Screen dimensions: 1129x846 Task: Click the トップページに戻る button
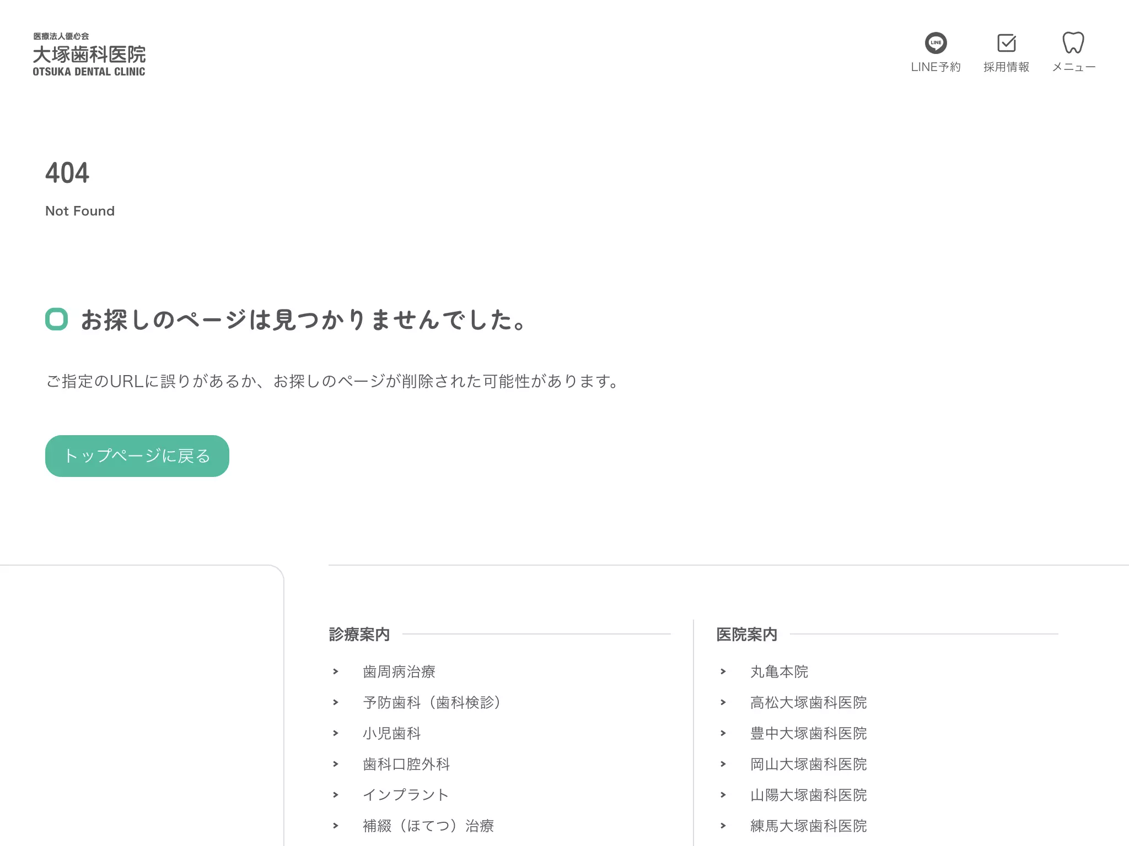tap(137, 456)
